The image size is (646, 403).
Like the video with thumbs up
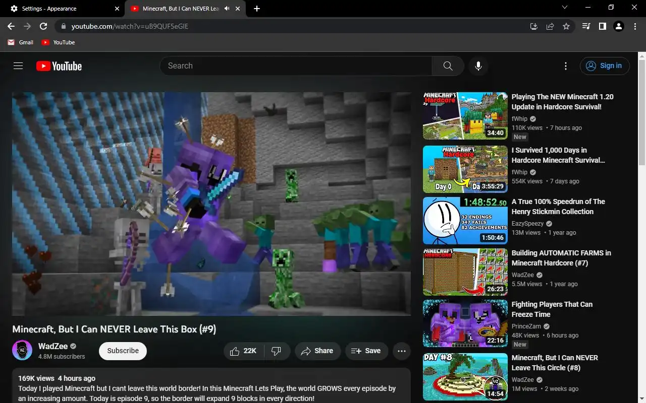click(x=244, y=351)
